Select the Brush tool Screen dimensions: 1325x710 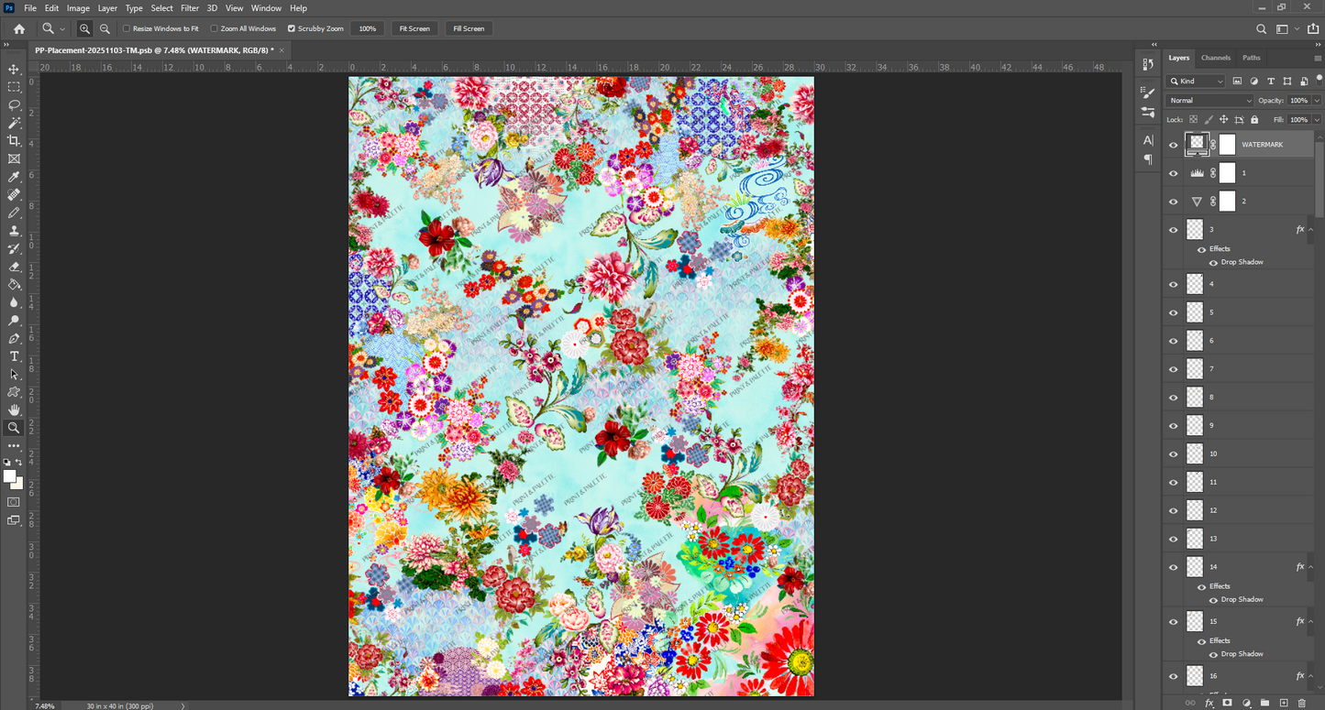(14, 213)
